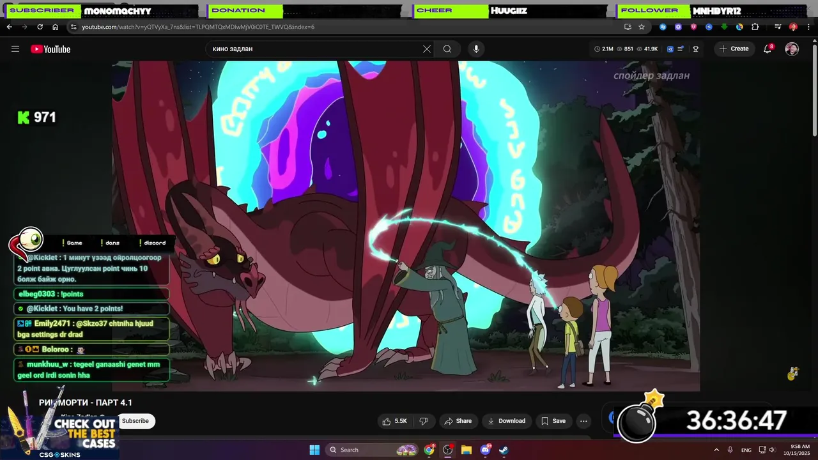The width and height of the screenshot is (818, 460).
Task: Open OBS Studio from the taskbar
Action: pos(448,450)
